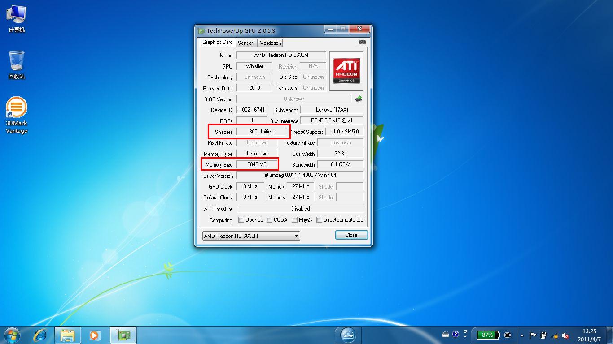
Task: Open Windows Media Player from taskbar
Action: (95, 335)
